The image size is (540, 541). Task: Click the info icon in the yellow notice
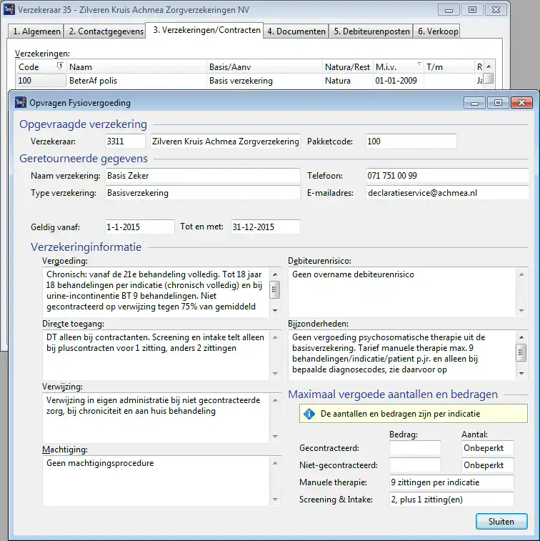point(309,414)
